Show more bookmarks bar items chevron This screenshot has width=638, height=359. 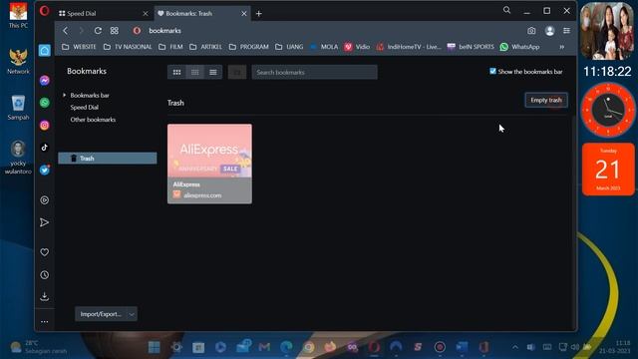point(562,47)
